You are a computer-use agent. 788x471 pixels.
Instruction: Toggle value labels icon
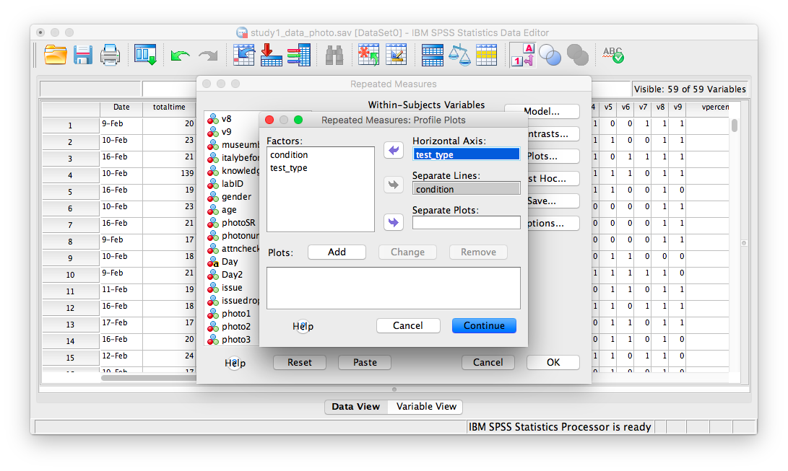[523, 55]
